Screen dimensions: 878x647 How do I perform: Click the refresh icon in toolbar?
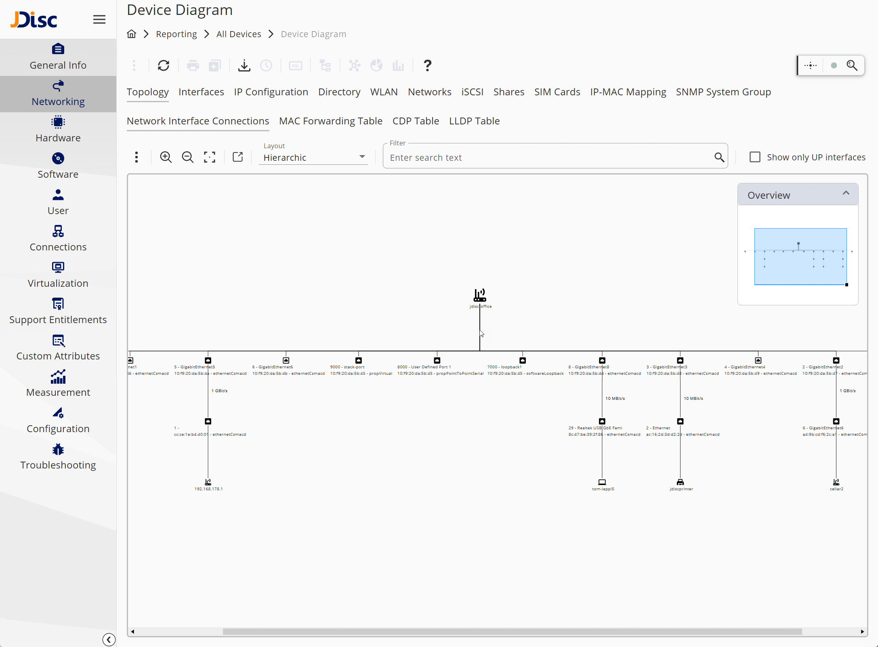[164, 65]
